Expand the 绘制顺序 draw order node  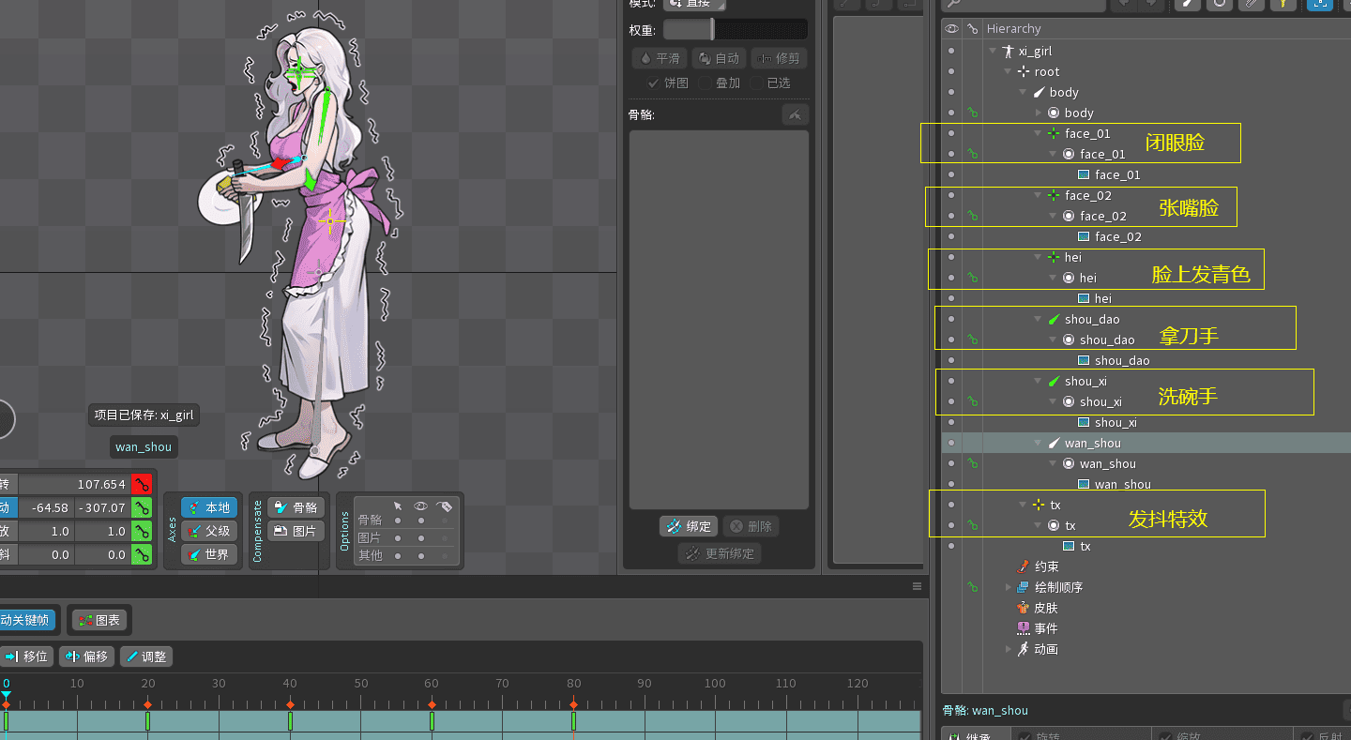(x=1009, y=587)
